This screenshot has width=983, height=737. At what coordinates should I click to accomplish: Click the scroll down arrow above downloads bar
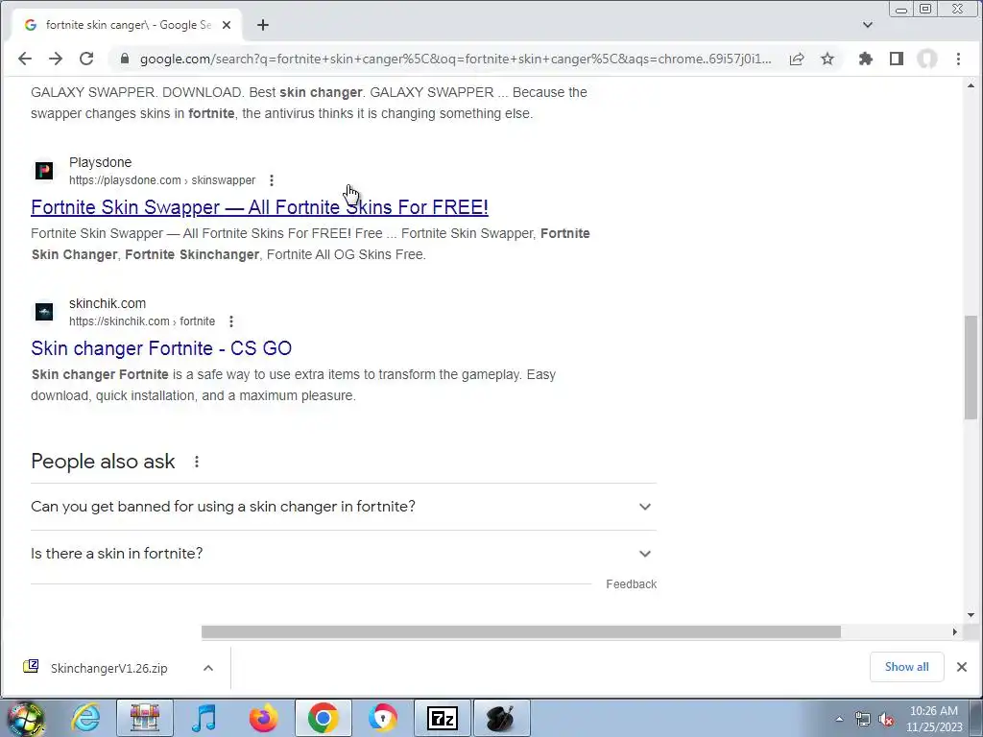(971, 615)
